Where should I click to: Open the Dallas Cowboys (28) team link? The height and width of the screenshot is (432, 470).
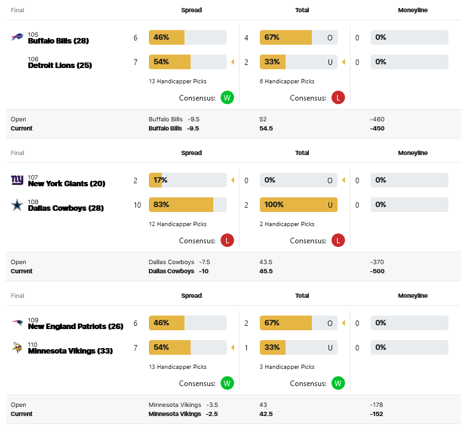[x=66, y=208]
